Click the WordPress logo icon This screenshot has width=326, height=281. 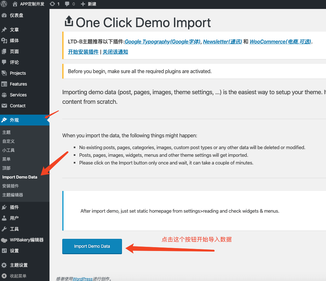tap(4, 4)
